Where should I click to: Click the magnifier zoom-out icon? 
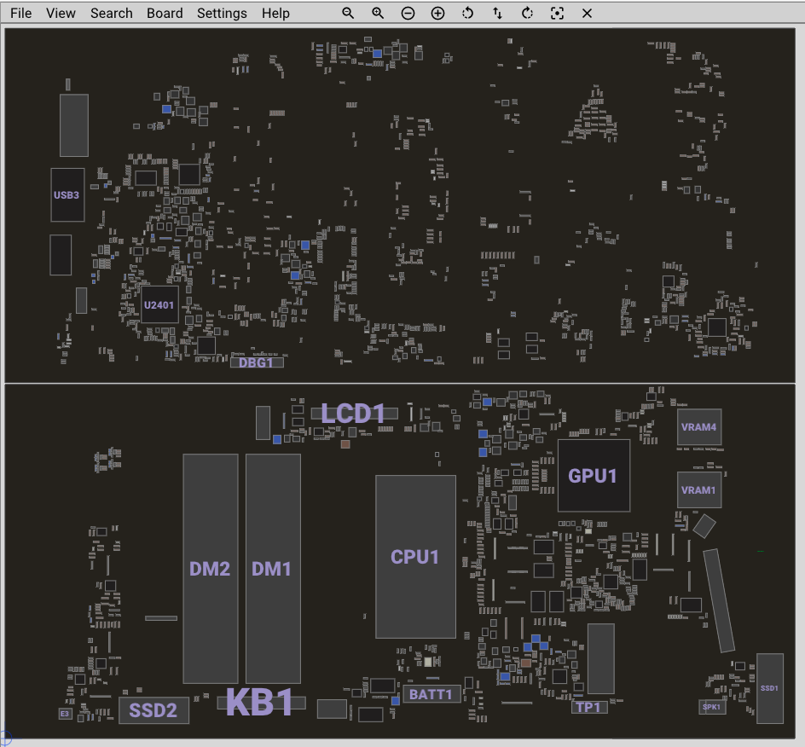[348, 14]
